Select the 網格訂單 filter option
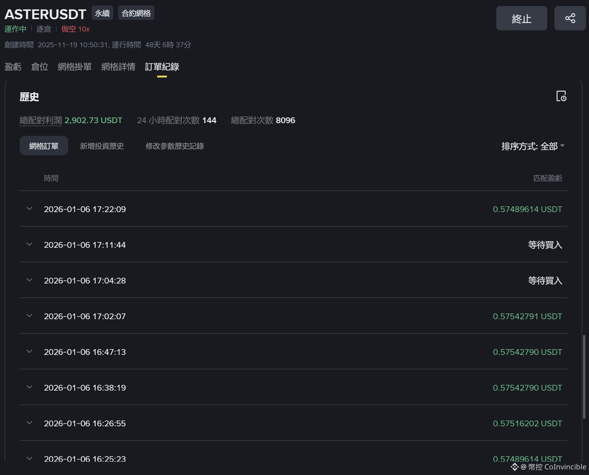 [44, 146]
